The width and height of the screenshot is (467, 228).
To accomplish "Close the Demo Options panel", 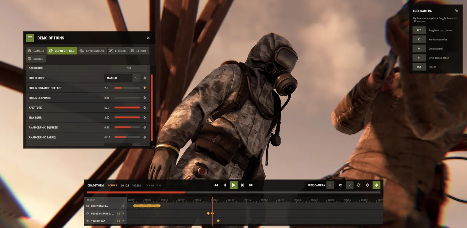I will tap(148, 38).
